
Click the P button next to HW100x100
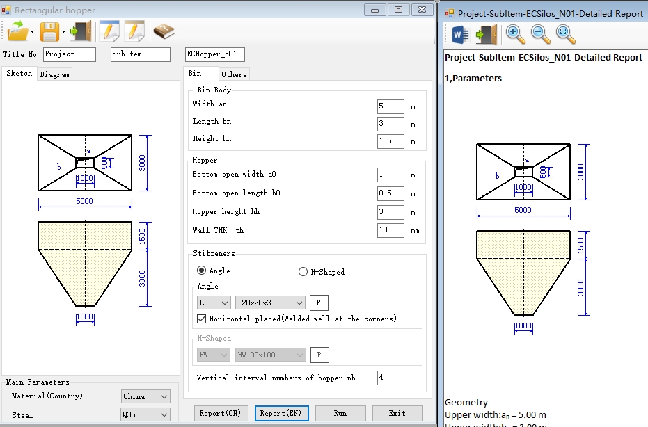(319, 355)
